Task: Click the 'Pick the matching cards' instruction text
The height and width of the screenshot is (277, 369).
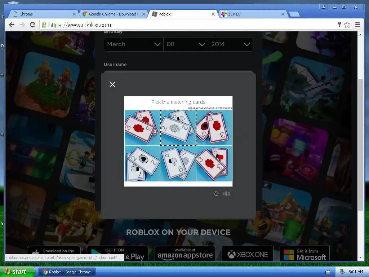Action: (178, 102)
